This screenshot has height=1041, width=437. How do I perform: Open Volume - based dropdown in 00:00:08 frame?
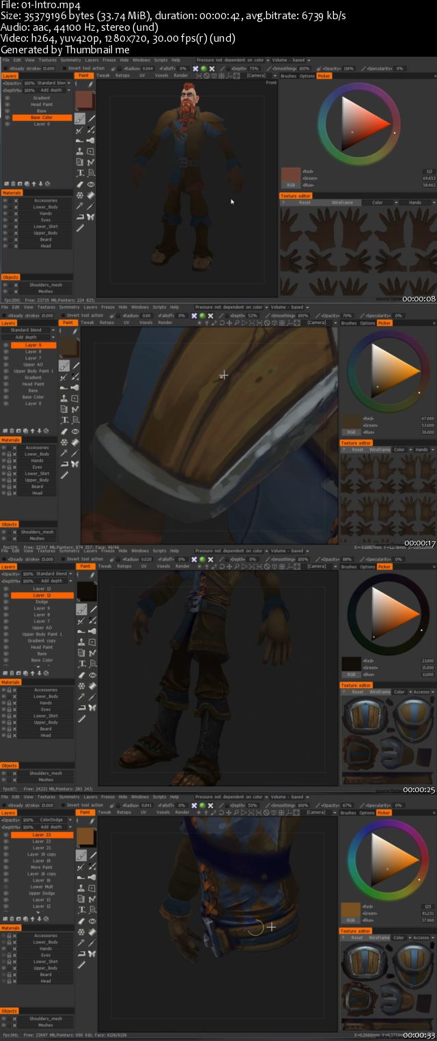click(x=292, y=60)
